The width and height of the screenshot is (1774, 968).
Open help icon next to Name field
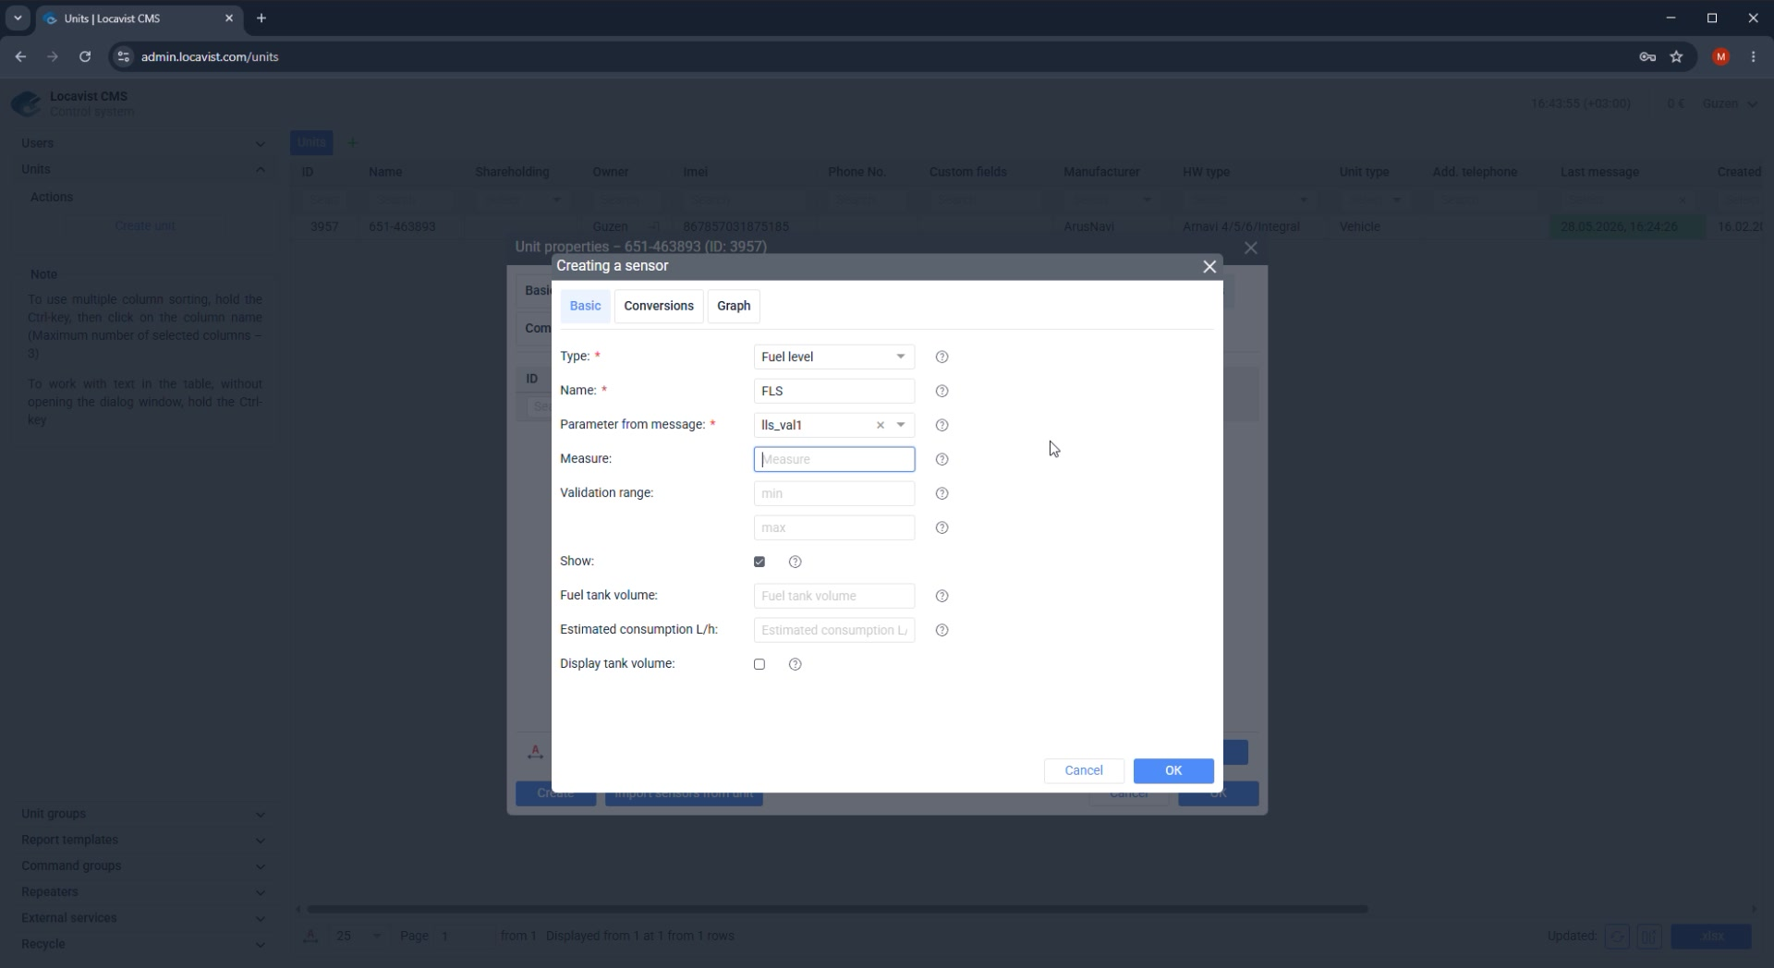[x=942, y=392]
